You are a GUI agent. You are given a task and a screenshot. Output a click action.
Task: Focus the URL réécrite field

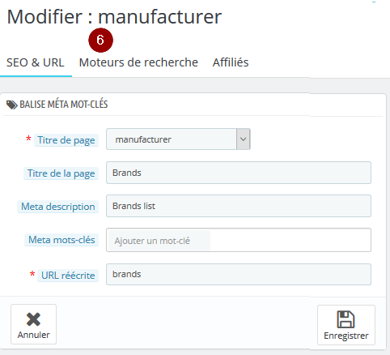pos(239,274)
